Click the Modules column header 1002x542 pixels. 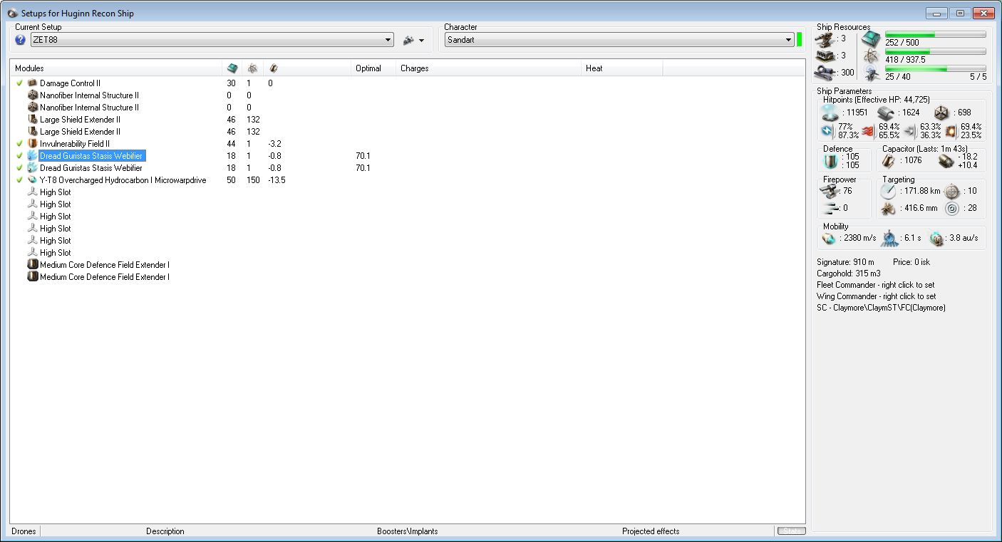pos(117,68)
